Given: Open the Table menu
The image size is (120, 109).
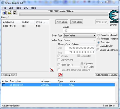Looking at the screenshot, I should (18, 8).
